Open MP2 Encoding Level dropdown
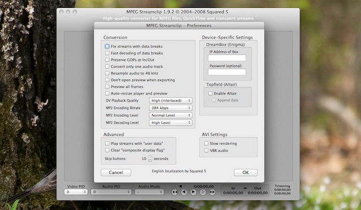 [170, 115]
